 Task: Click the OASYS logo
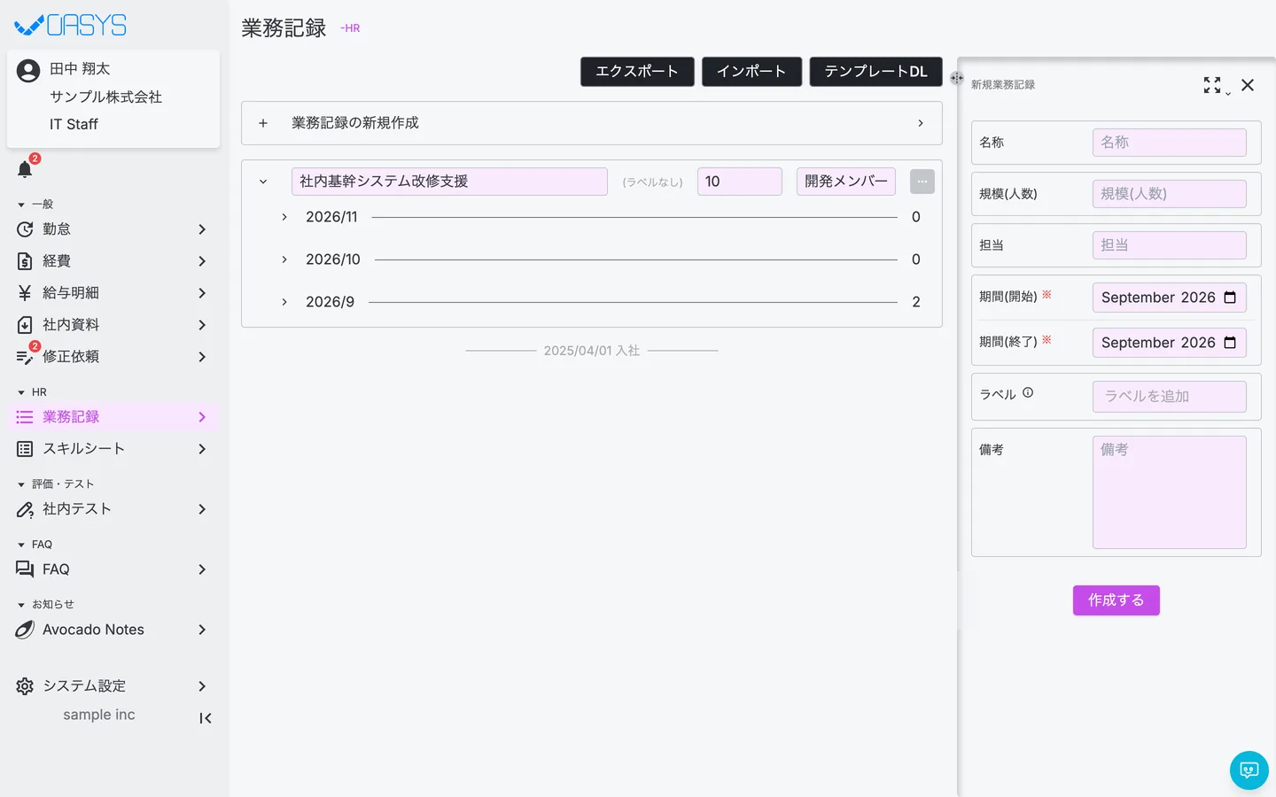point(71,26)
